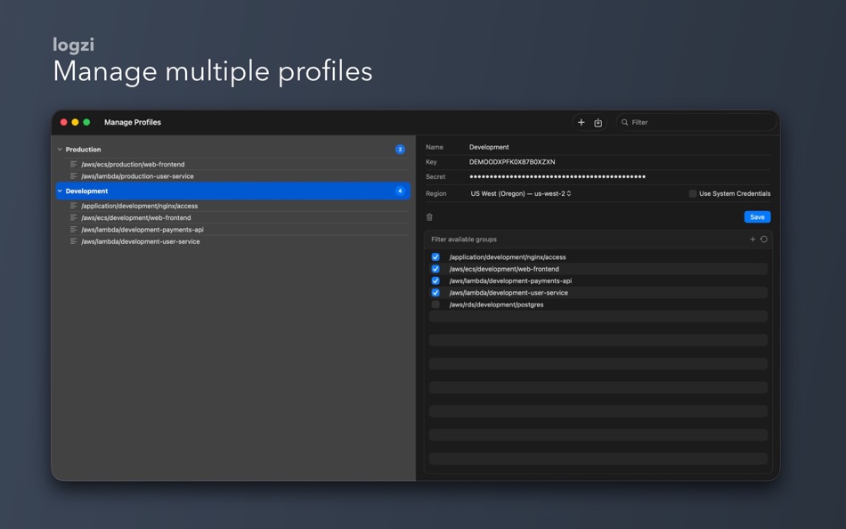
Task: Select the Production profile header
Action: (x=85, y=149)
